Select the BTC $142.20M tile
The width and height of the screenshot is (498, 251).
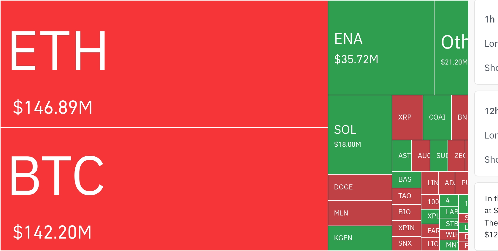click(x=164, y=189)
